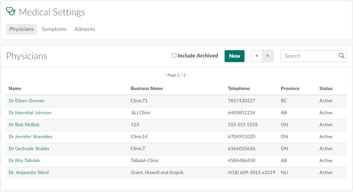Select Dr Bob McBob physician link
The image size is (353, 192).
pyautogui.click(x=24, y=125)
